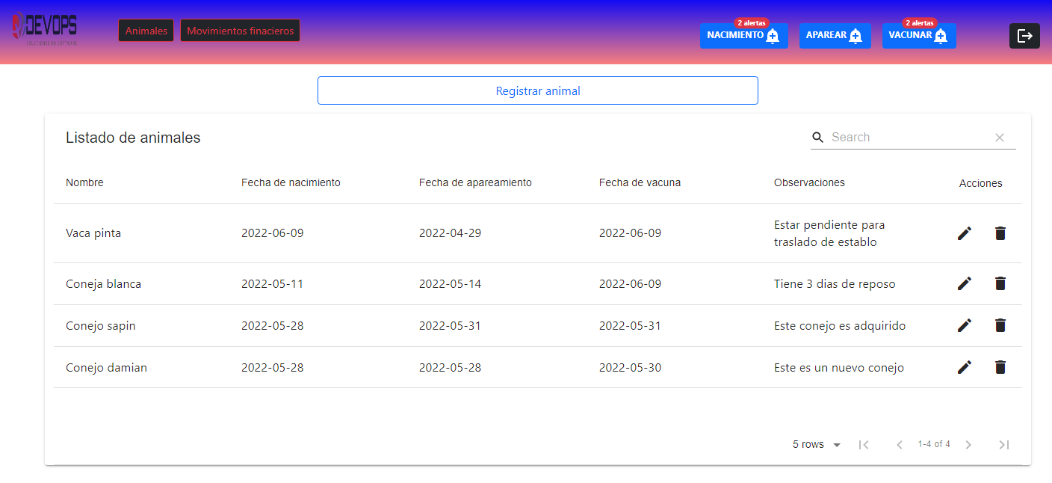Delete the Vaca pinta entry

(x=1000, y=233)
